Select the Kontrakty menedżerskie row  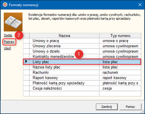(x=82, y=56)
